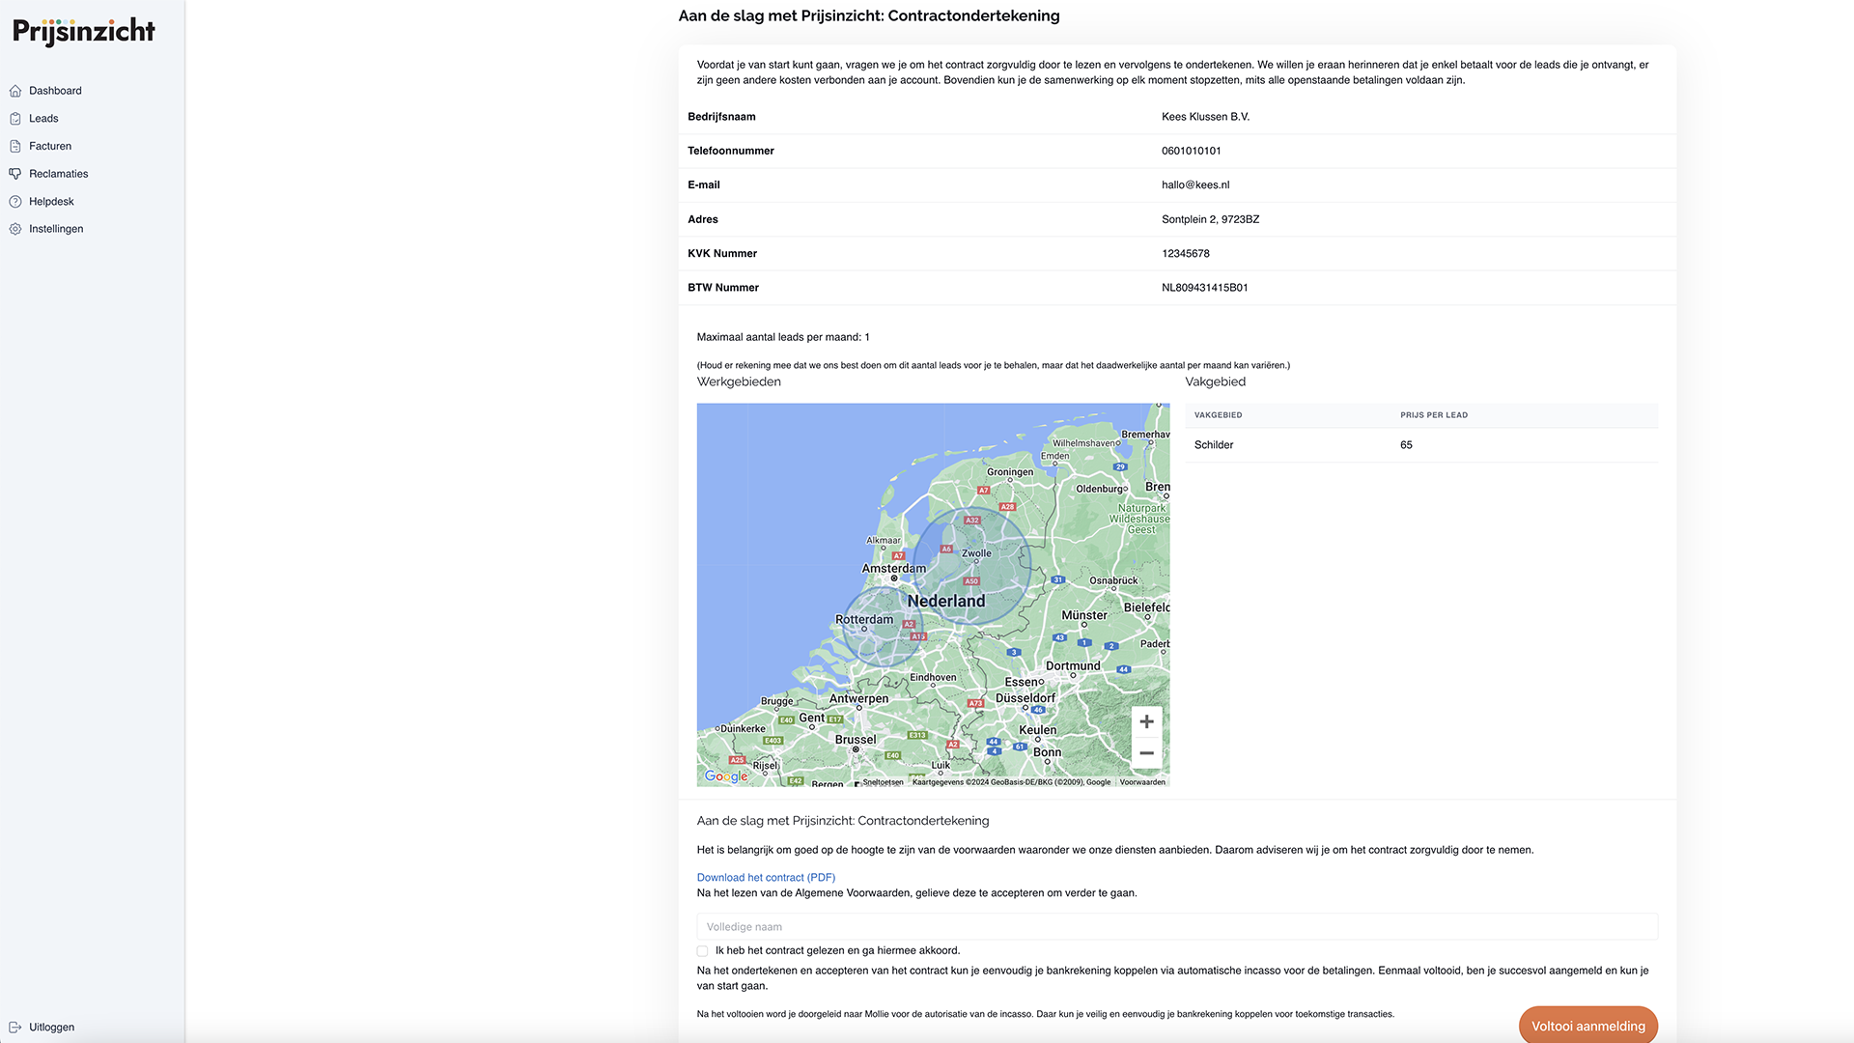Click the Ik heb het contract gelezen label
Image resolution: width=1854 pixels, height=1043 pixels.
[x=837, y=951]
